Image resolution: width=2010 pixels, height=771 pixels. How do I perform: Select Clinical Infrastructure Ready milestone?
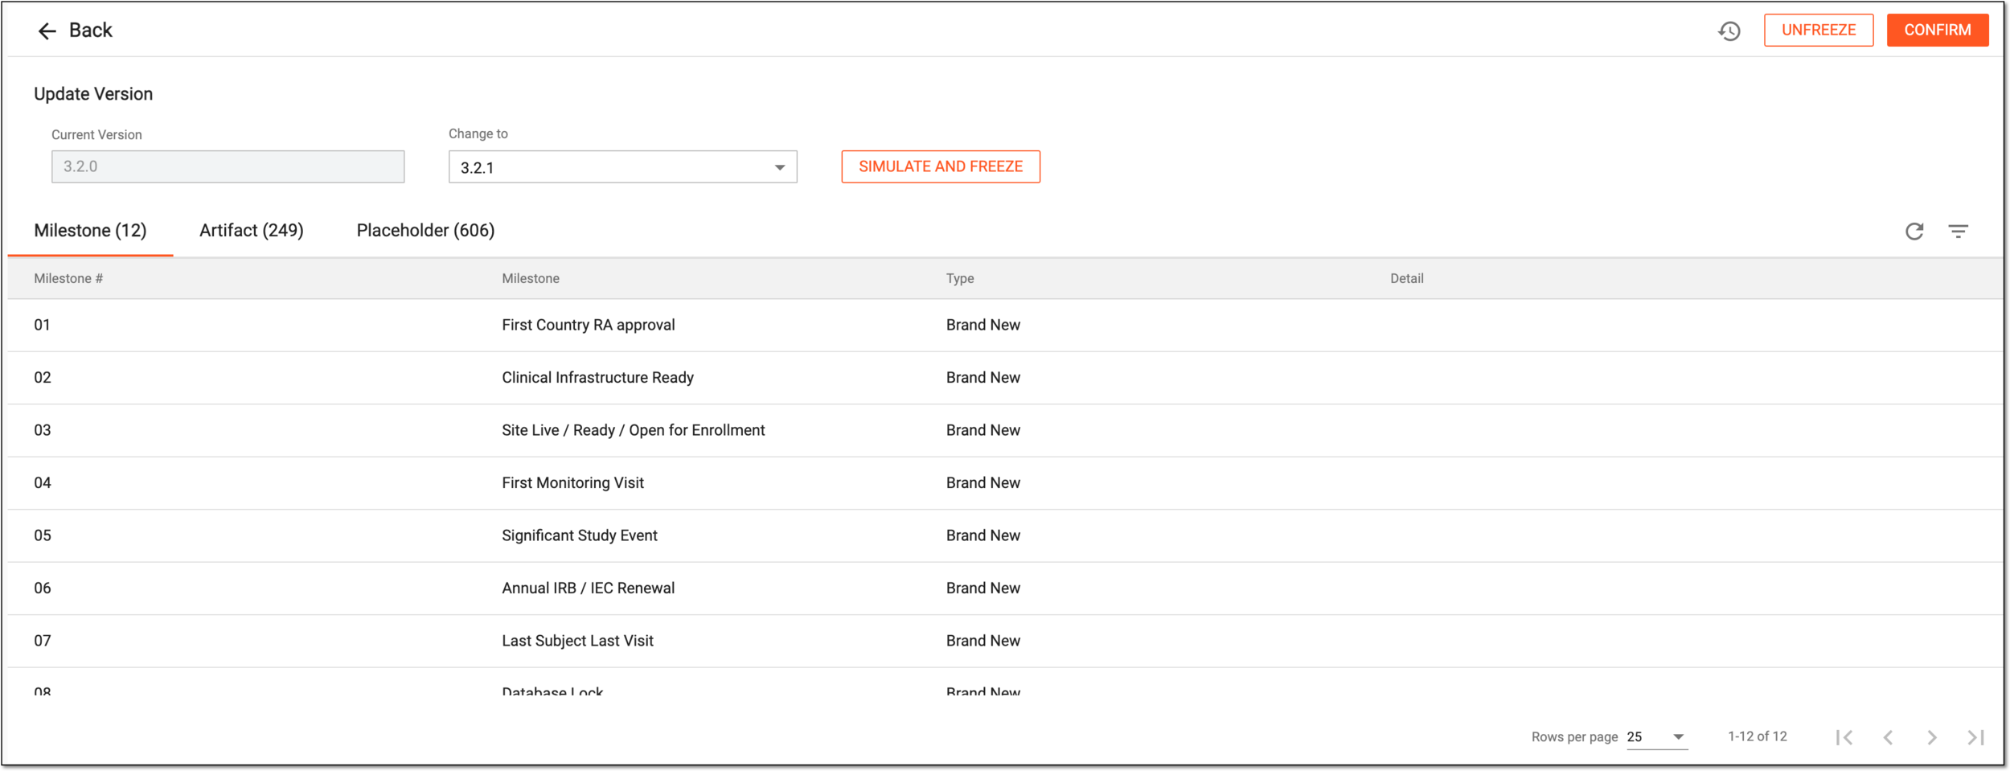click(597, 378)
